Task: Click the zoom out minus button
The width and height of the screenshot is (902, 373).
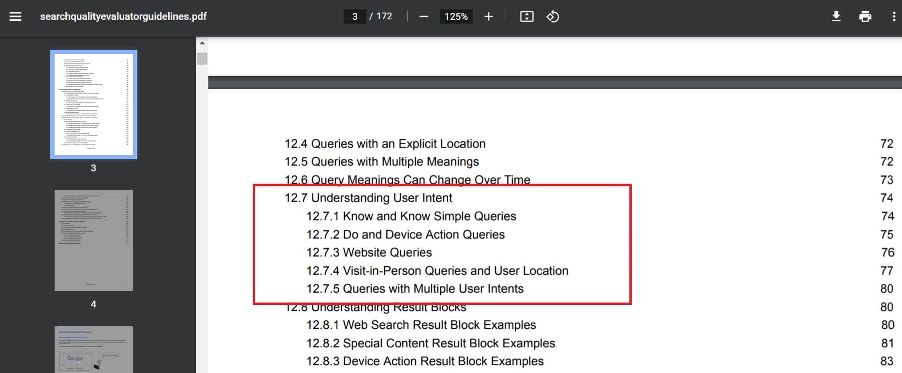Action: point(424,16)
